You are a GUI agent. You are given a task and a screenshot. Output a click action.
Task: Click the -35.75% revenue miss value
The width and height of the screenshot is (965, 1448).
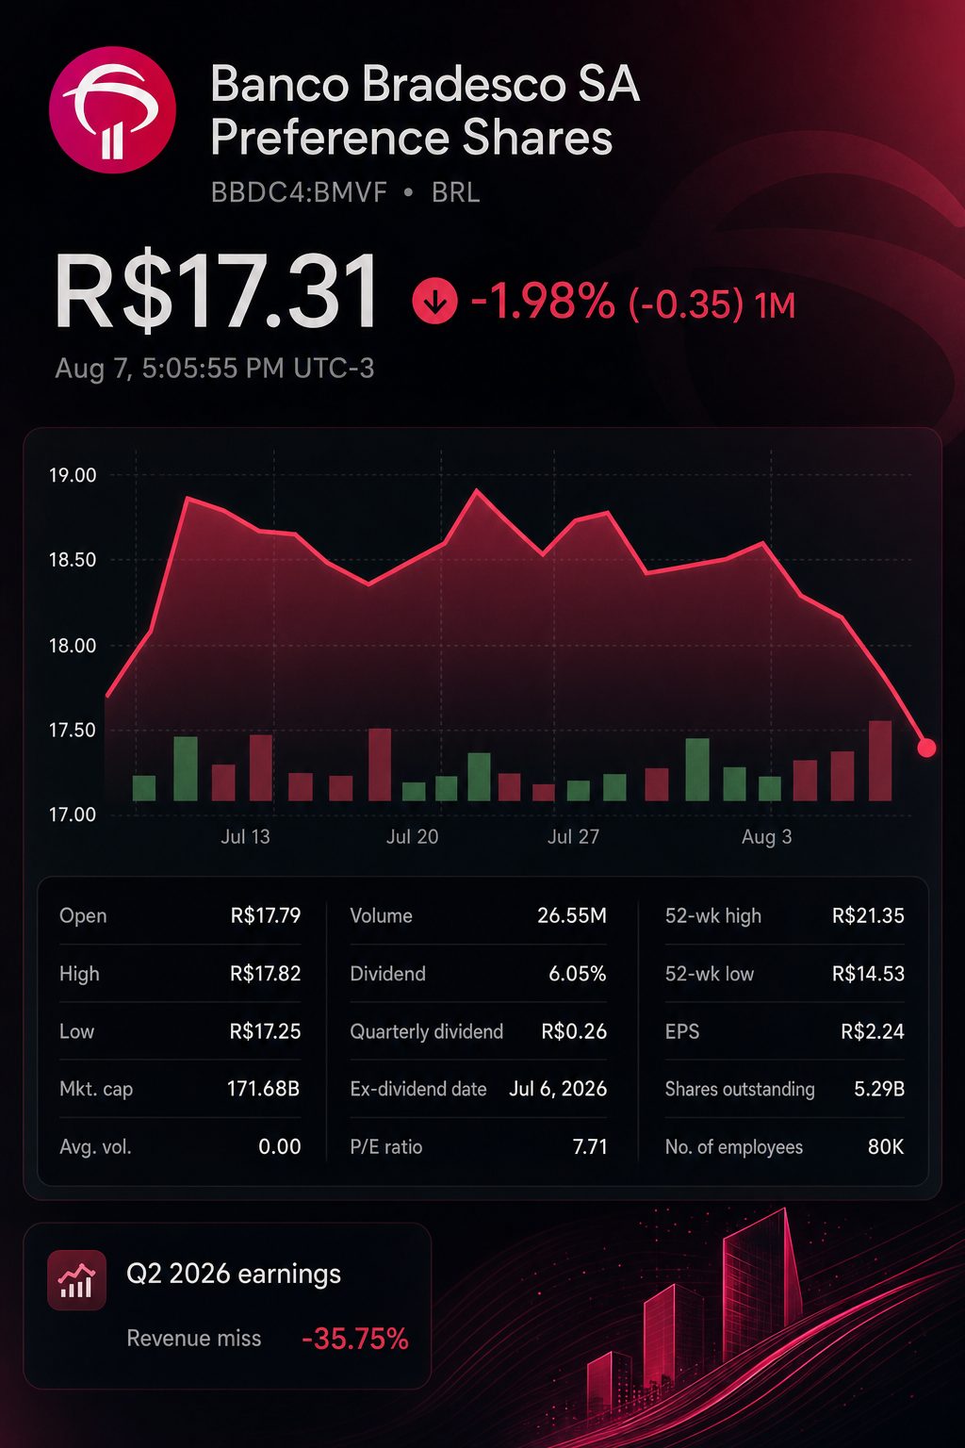point(355,1339)
